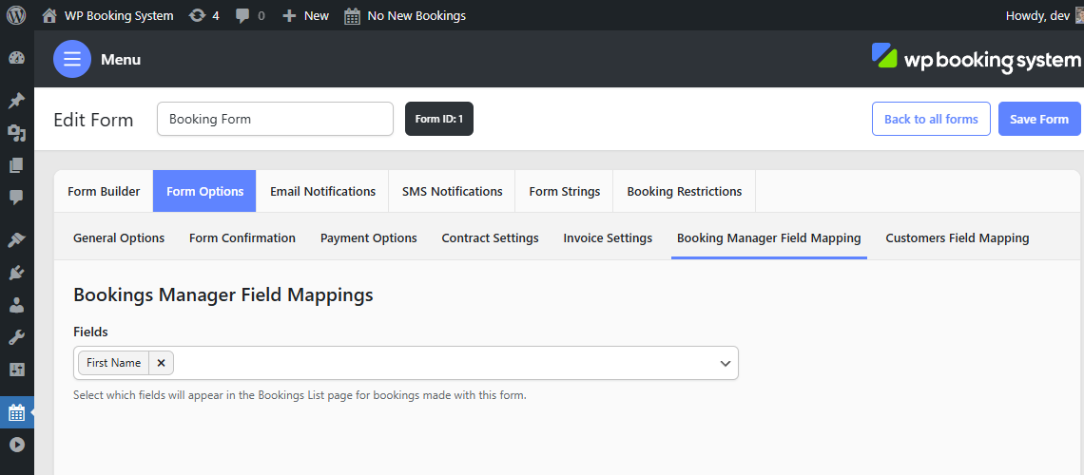Screen dimensions: 1084x475
Task: Open Posts via the pushpin icon
Action: (x=16, y=101)
